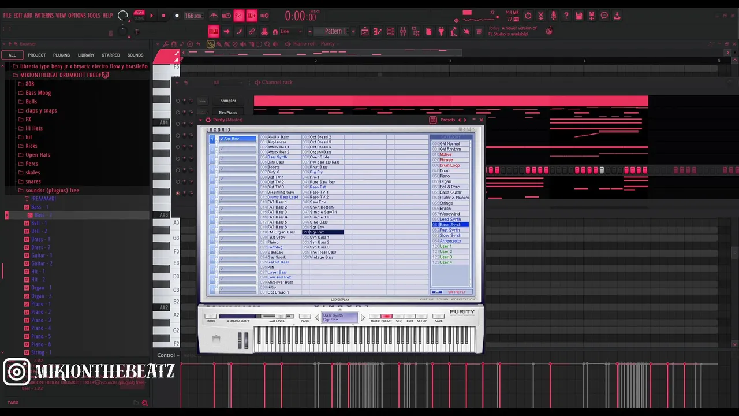This screenshot has height=416, width=739.
Task: Toggle PAT pattern mode
Action: click(140, 12)
